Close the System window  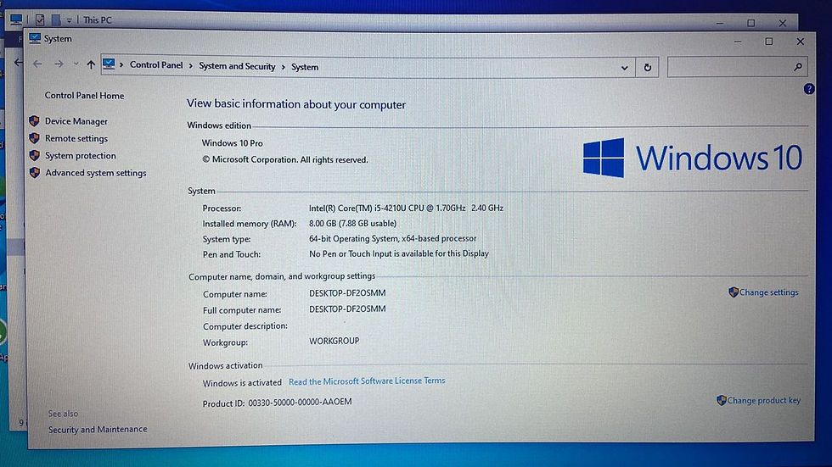click(800, 42)
